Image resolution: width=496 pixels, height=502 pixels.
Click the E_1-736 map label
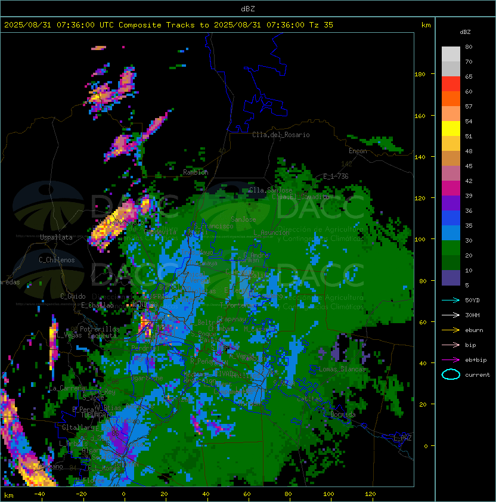[x=336, y=176]
